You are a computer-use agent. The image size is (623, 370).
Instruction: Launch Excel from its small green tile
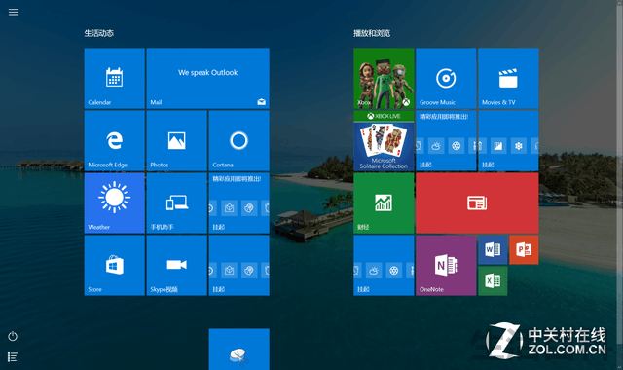click(x=493, y=281)
